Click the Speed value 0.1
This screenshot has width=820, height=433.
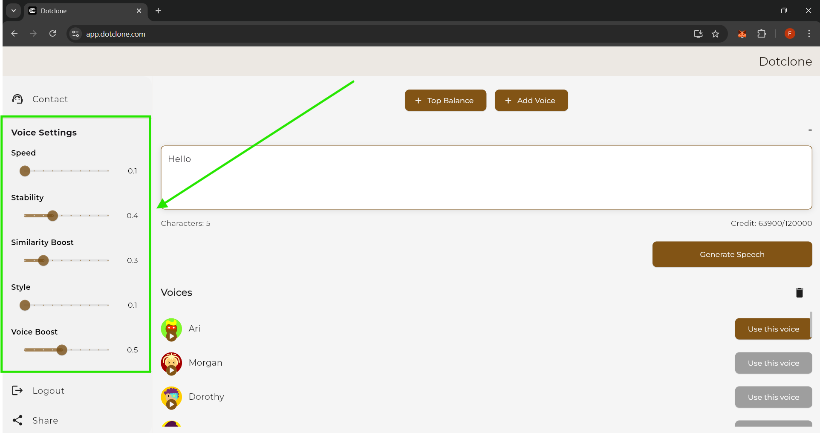click(x=133, y=171)
